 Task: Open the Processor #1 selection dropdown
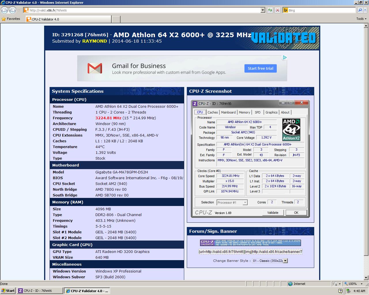point(245,203)
